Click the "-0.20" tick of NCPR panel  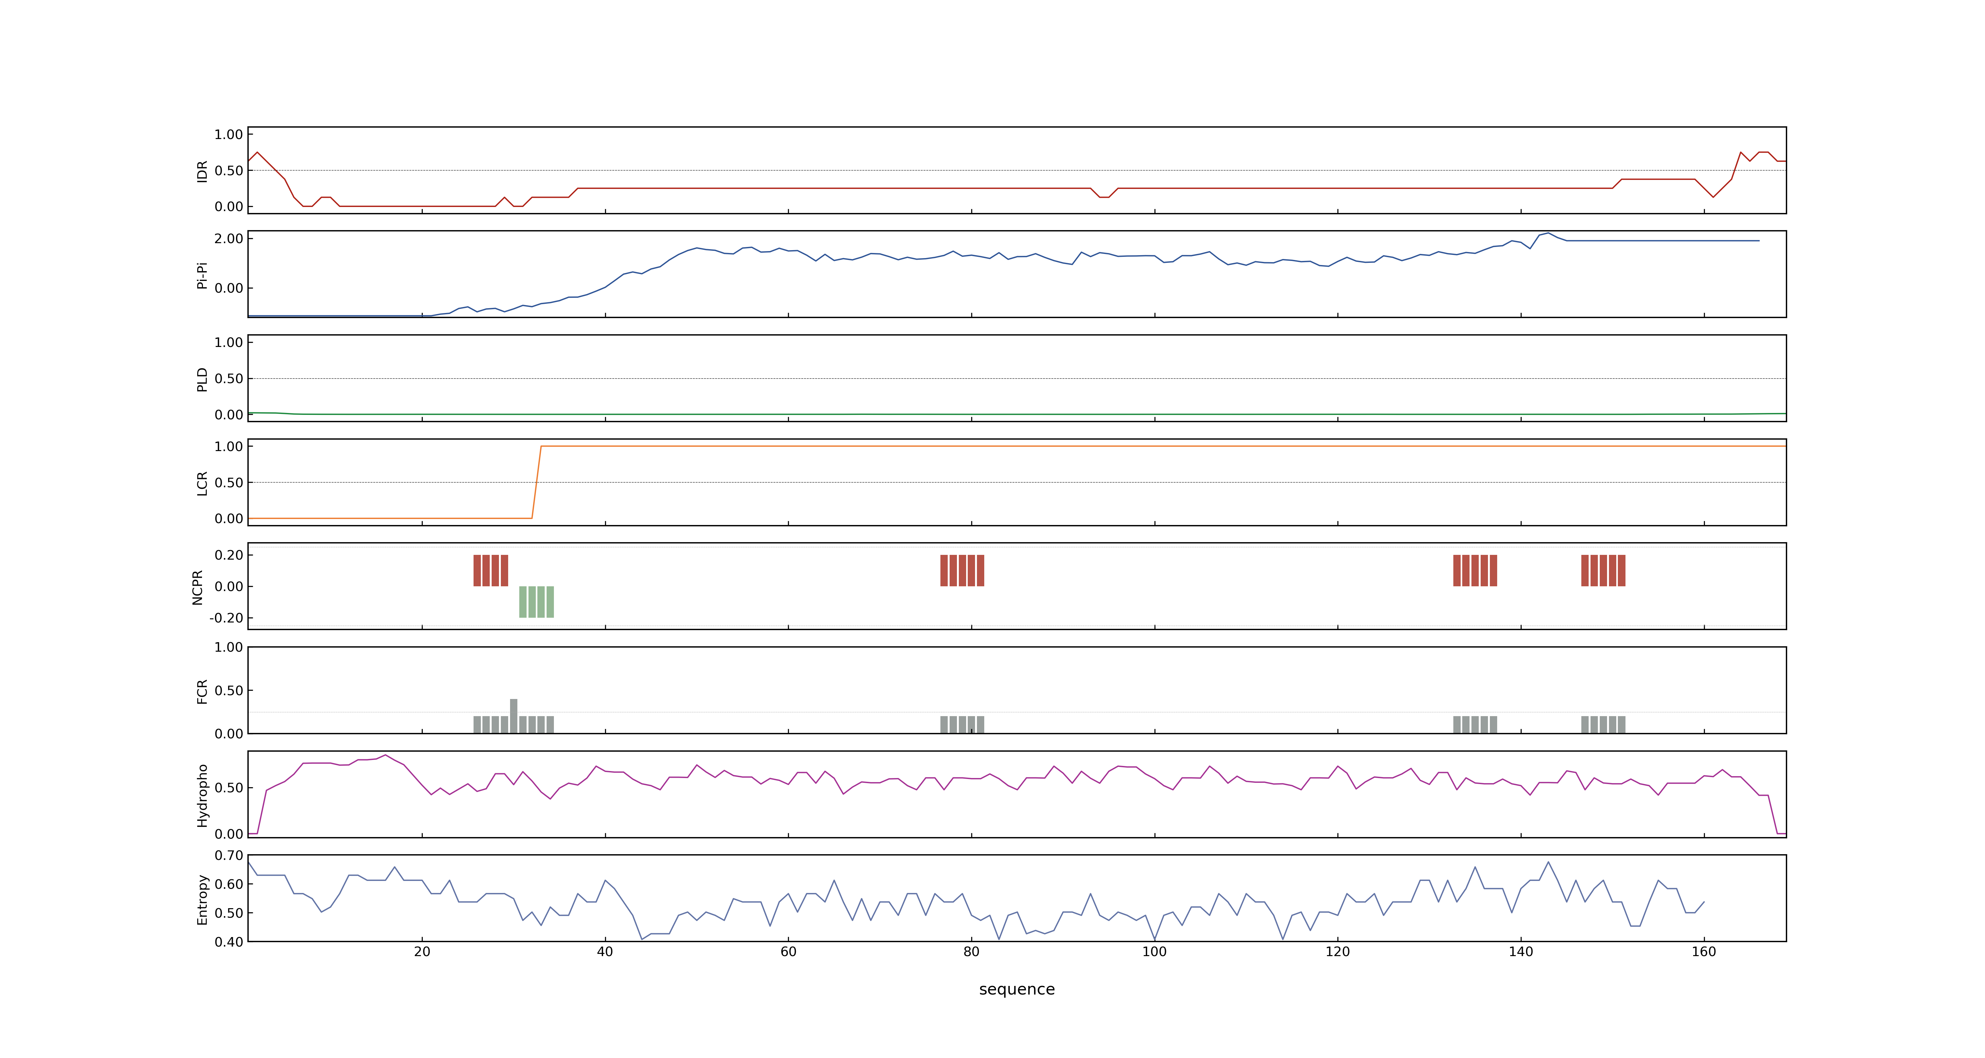point(226,618)
